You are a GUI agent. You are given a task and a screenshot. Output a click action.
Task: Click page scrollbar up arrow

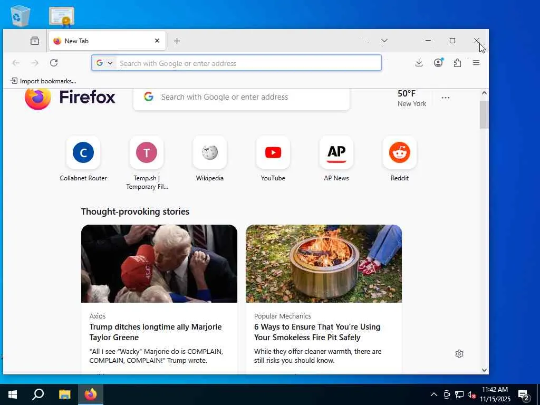[484, 93]
